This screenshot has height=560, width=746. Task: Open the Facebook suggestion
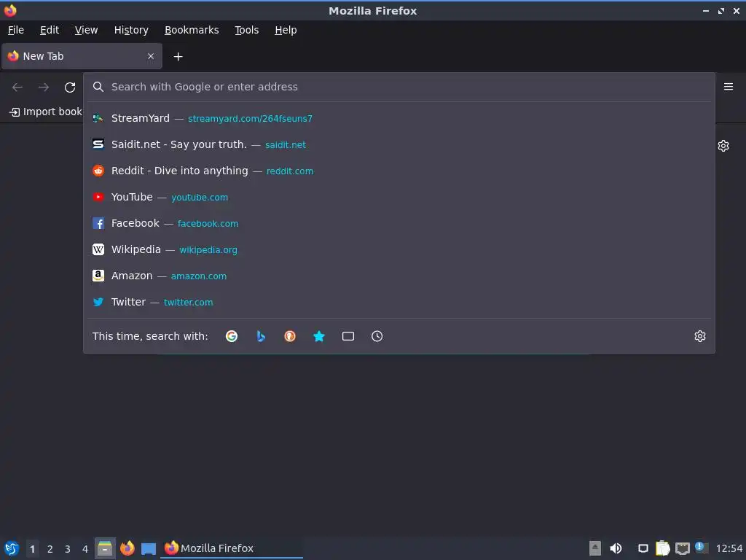[398, 223]
